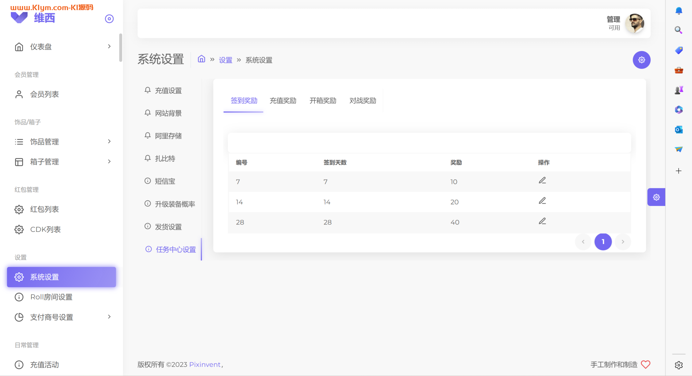Click the sidebar vertical scrollbar
This screenshot has width=692, height=376.
(x=121, y=48)
